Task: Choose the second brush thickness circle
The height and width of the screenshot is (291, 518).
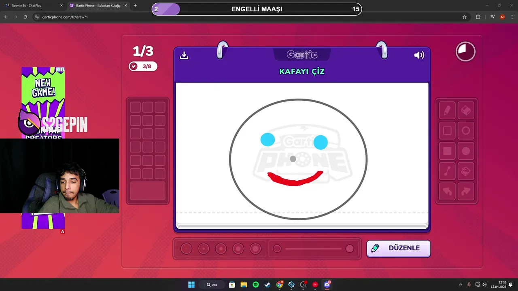Action: tap(204, 249)
